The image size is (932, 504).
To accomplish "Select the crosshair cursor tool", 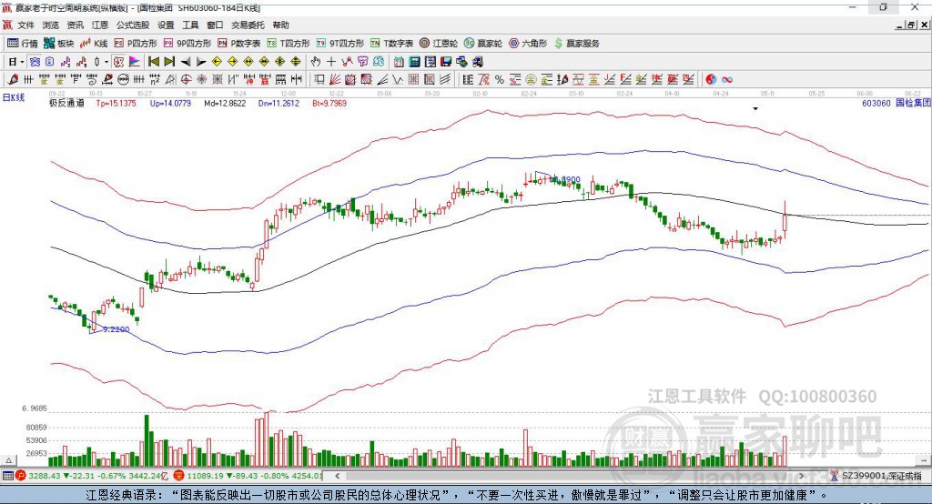I will pyautogui.click(x=331, y=62).
